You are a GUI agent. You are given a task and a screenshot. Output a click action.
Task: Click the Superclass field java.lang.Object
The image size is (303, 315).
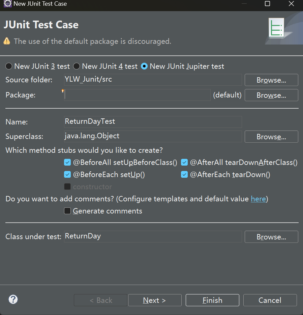click(x=153, y=136)
